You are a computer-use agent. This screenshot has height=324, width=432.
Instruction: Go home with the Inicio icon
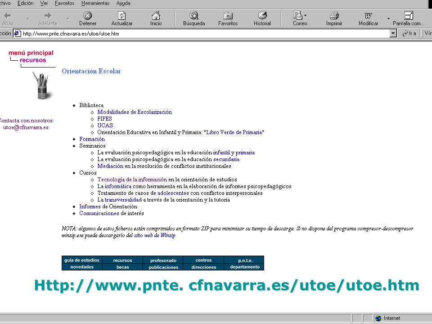click(156, 15)
